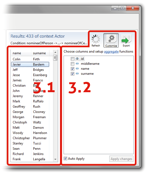Sort by the surname column header
Screen dimensions: 147x173
[40, 53]
